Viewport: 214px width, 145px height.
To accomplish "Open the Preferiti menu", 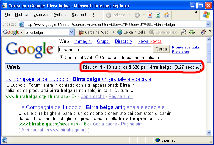I will [60, 15].
